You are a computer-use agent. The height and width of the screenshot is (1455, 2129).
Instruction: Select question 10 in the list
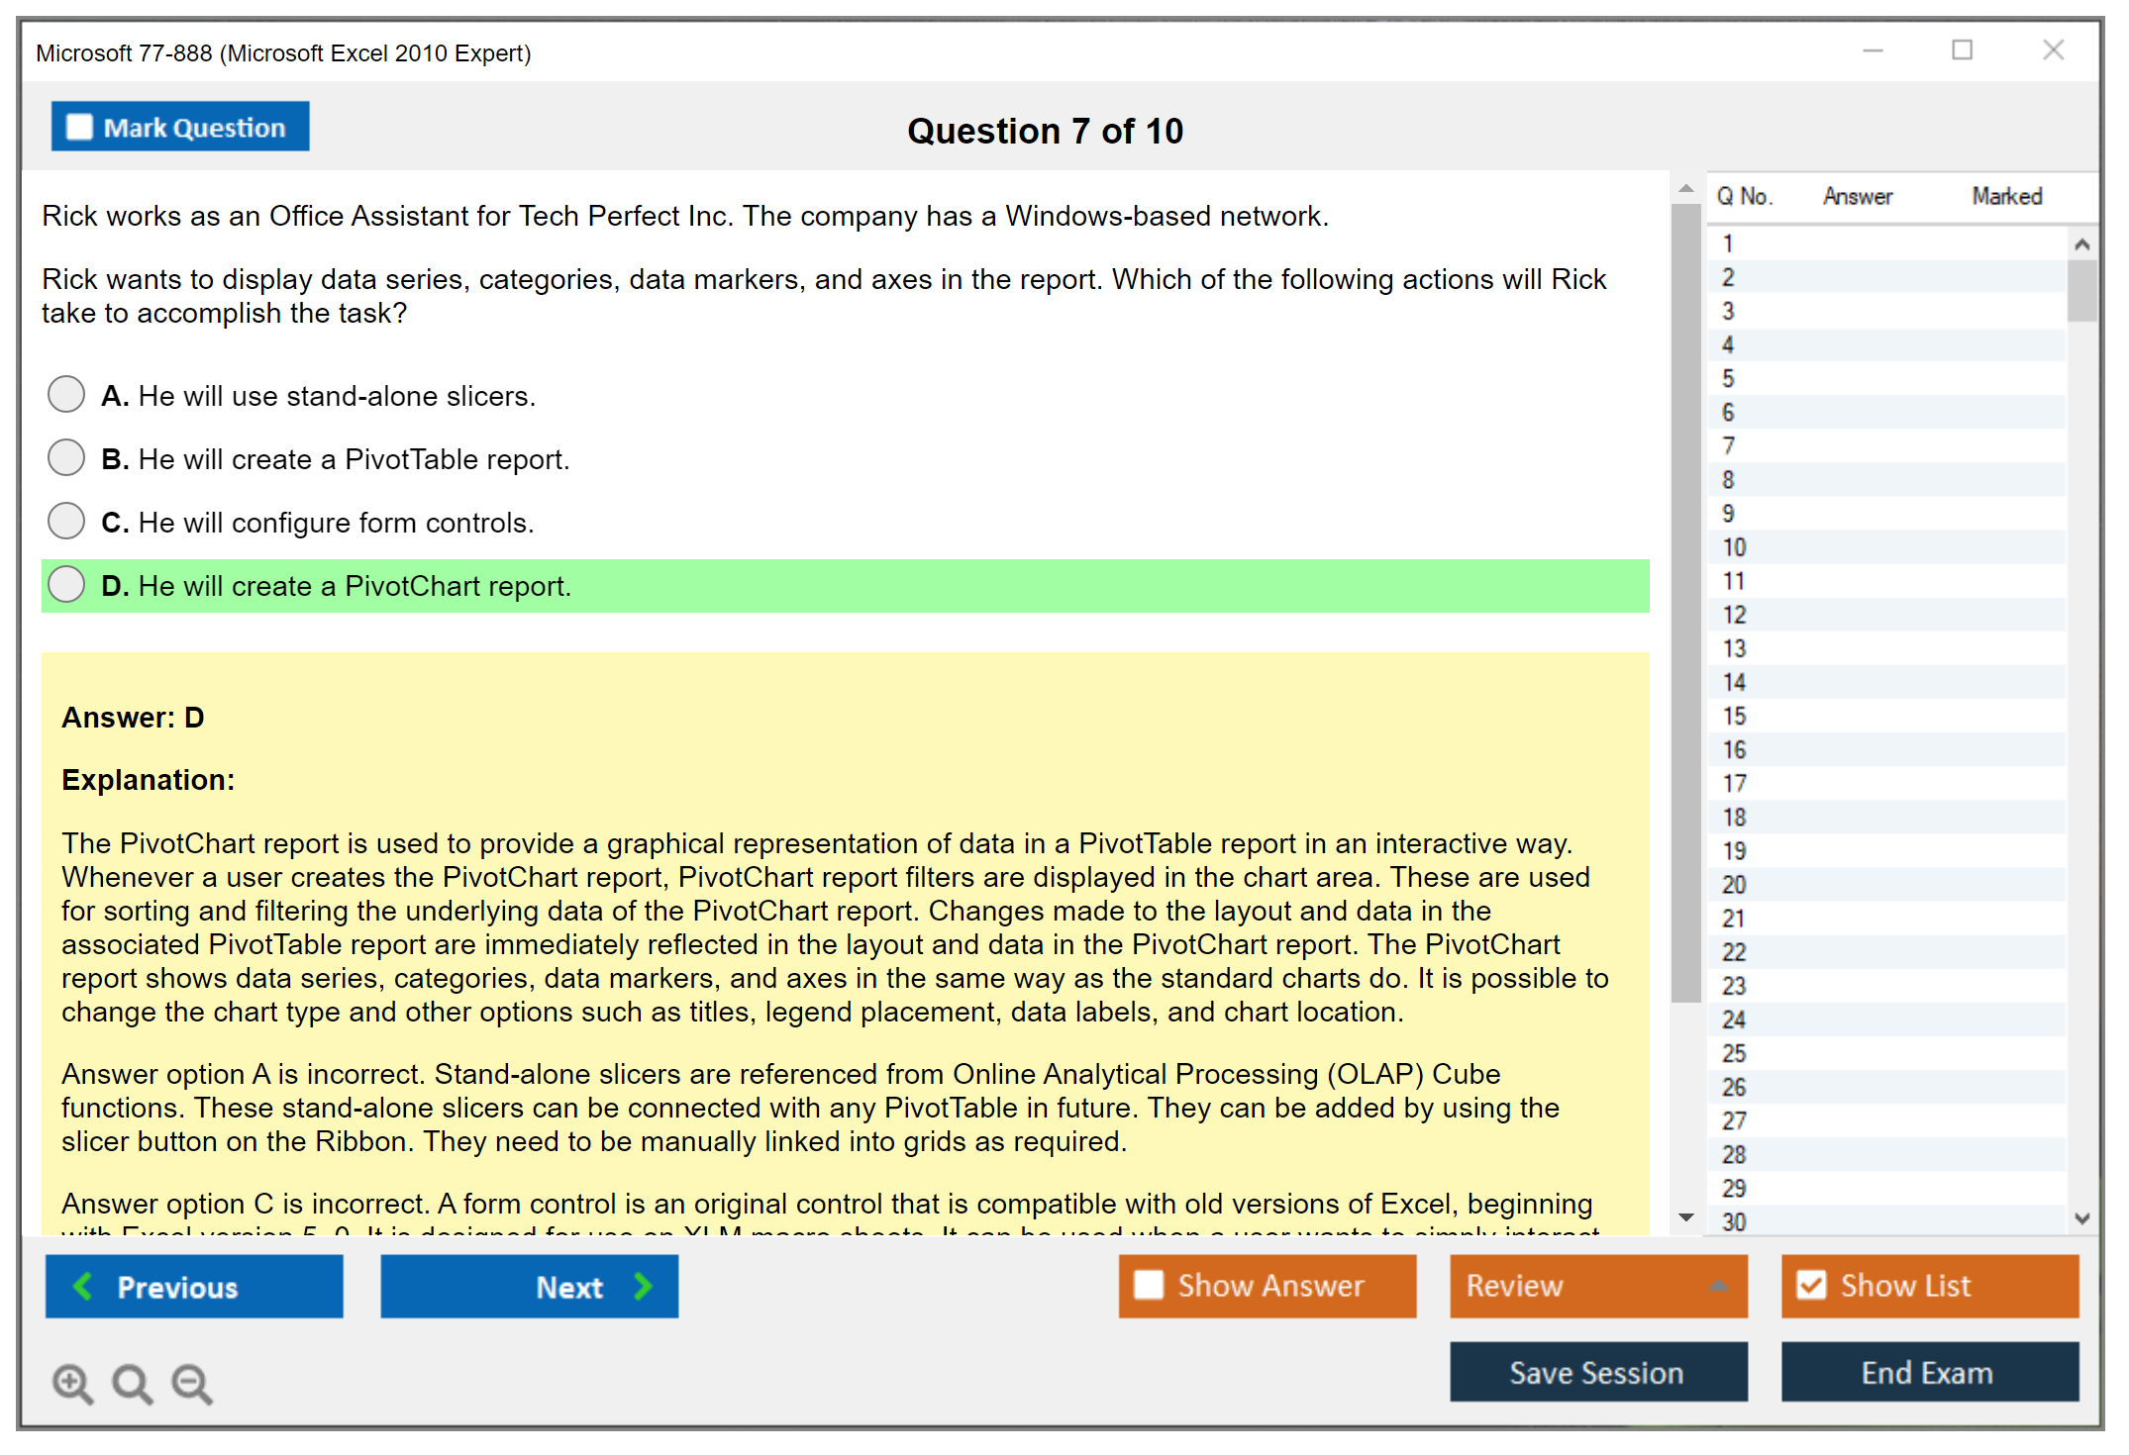(x=1734, y=547)
